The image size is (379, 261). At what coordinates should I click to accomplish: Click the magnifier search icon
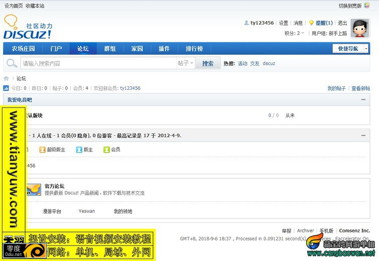[x=12, y=63]
